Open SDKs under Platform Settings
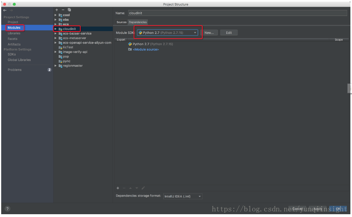This screenshot has height=217, width=352. [x=12, y=54]
